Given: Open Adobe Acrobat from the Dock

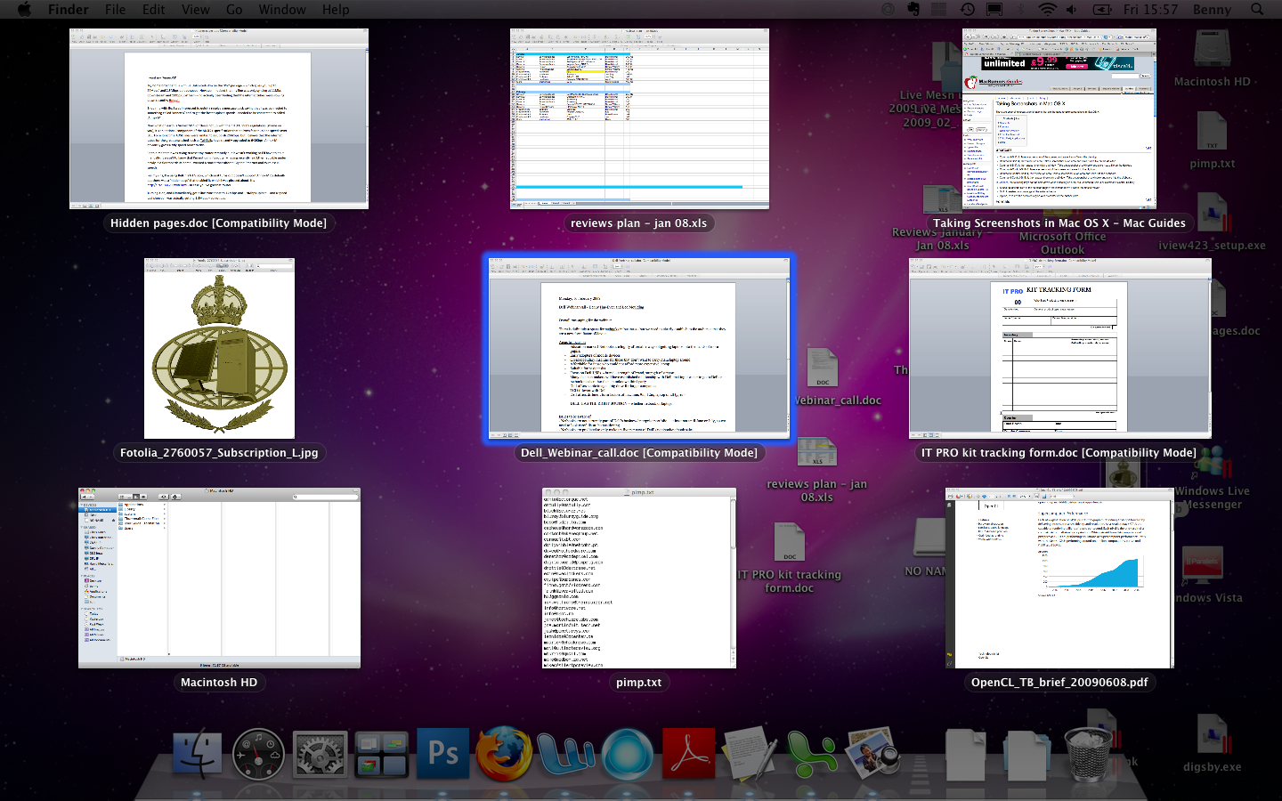Looking at the screenshot, I should 688,754.
